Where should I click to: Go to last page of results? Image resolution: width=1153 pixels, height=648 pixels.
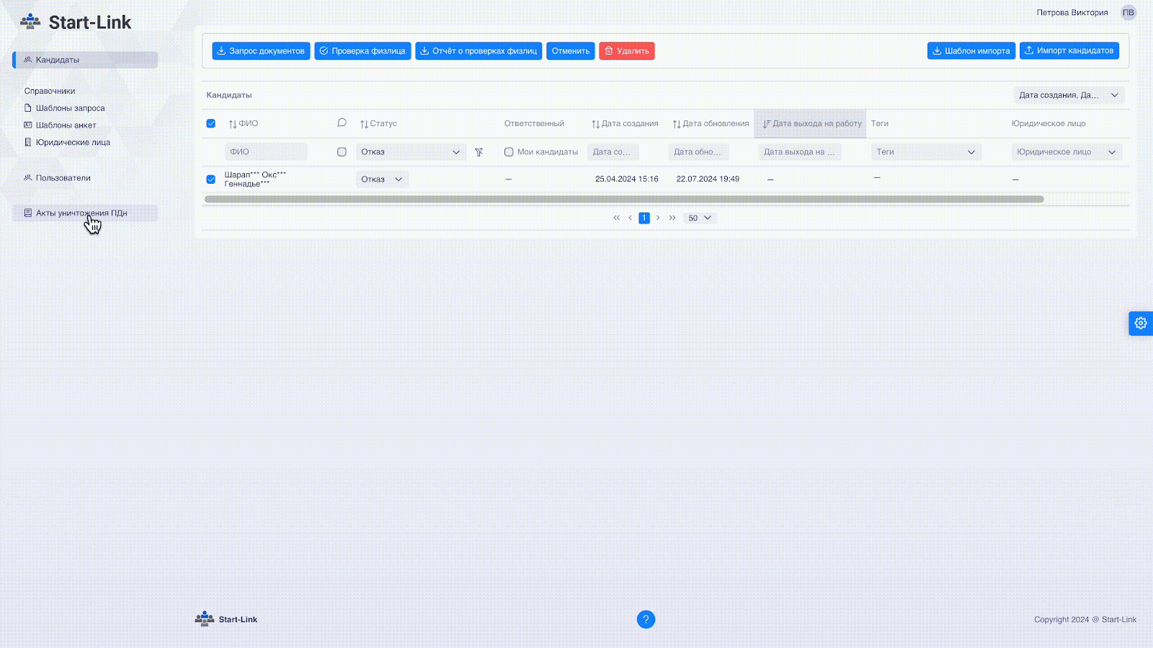coord(672,218)
